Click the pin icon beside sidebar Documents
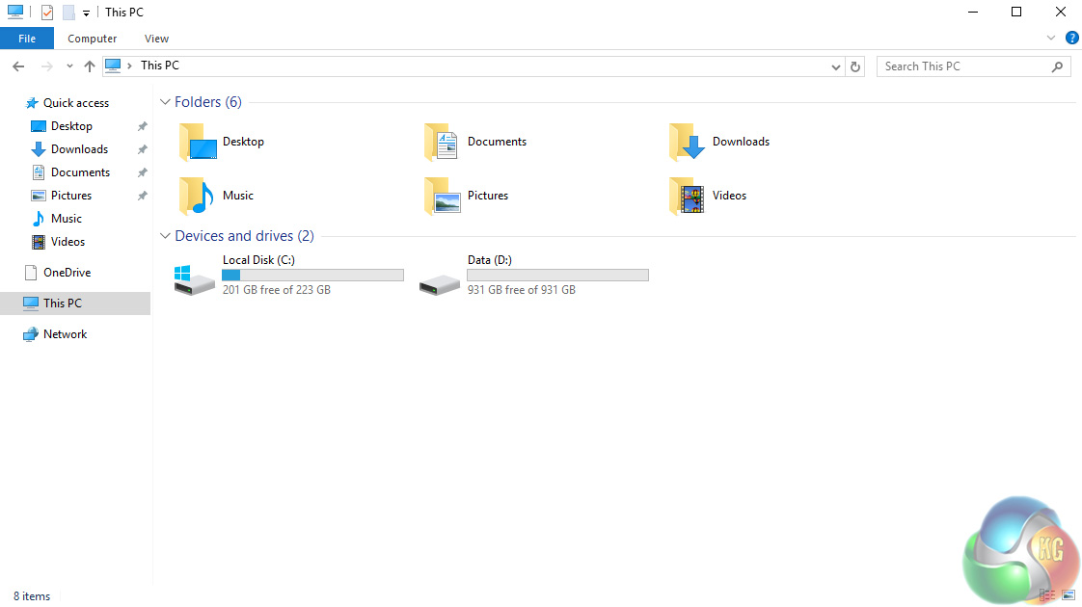Screen dimensions: 1082x607 click(x=142, y=172)
